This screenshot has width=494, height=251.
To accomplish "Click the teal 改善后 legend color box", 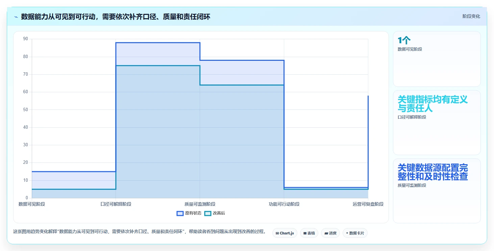I will coord(208,213).
